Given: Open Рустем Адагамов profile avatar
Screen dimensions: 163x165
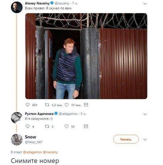Looking at the screenshot, I should 16,118.
